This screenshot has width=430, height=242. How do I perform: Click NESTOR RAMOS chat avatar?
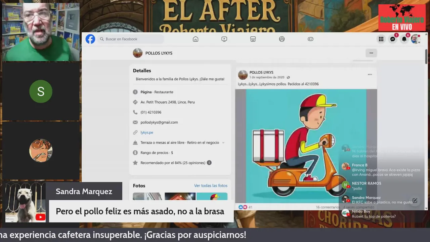click(345, 185)
